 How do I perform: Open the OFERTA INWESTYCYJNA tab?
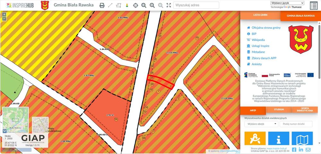click(x=305, y=109)
